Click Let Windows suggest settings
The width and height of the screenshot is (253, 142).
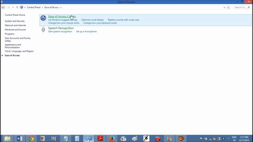tap(62, 20)
